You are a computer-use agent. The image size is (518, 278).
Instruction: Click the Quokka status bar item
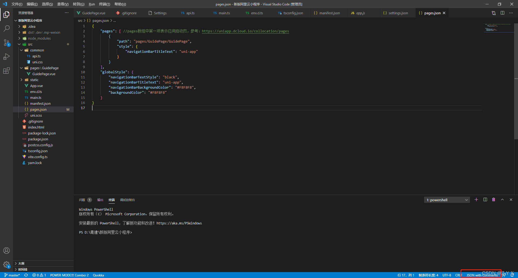point(98,275)
